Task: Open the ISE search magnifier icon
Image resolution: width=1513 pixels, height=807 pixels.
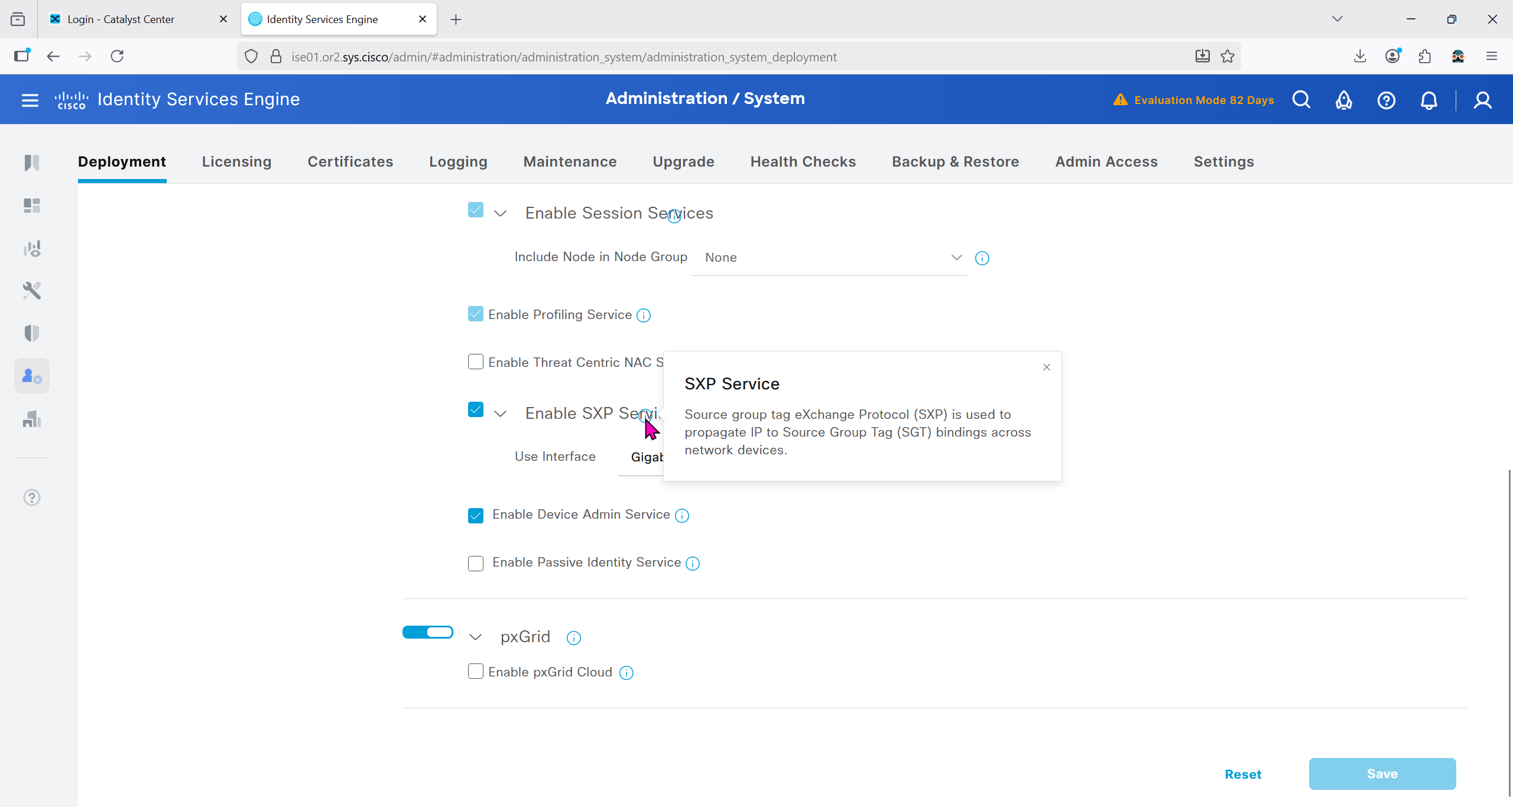Action: [1301, 100]
